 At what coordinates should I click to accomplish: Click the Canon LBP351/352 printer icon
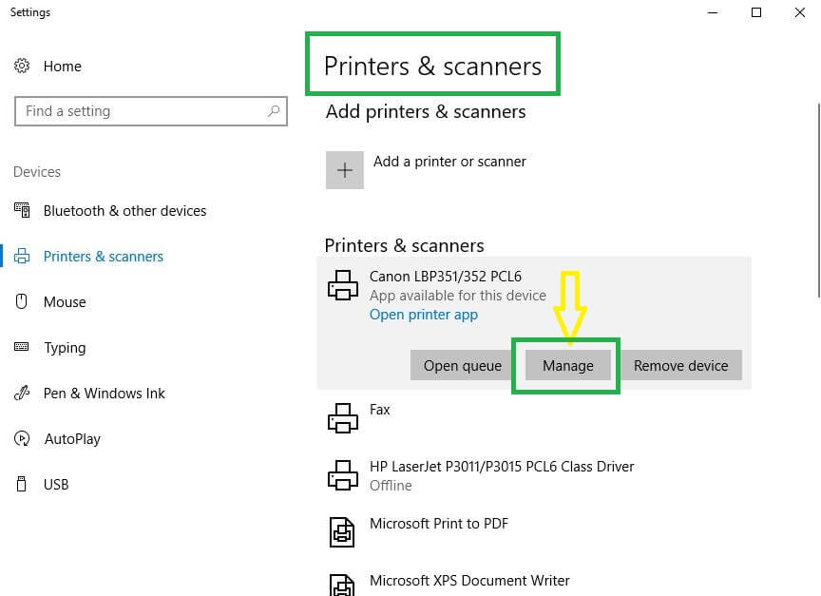343,285
